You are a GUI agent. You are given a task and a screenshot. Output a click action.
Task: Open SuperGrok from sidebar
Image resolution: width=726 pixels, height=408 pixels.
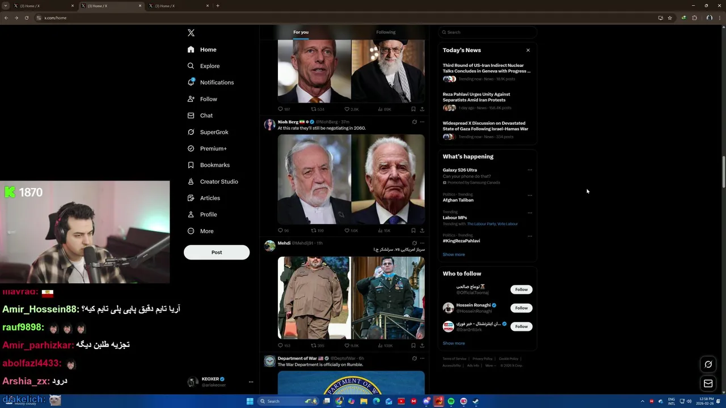(x=208, y=132)
